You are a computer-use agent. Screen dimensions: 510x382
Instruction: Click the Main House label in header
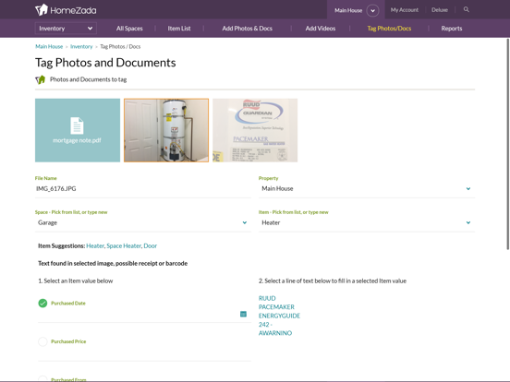348,10
